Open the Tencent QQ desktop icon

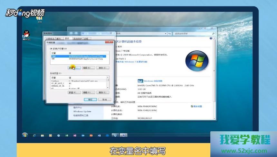(27, 34)
